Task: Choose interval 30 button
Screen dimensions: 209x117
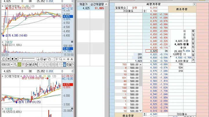Action: [56, 65]
